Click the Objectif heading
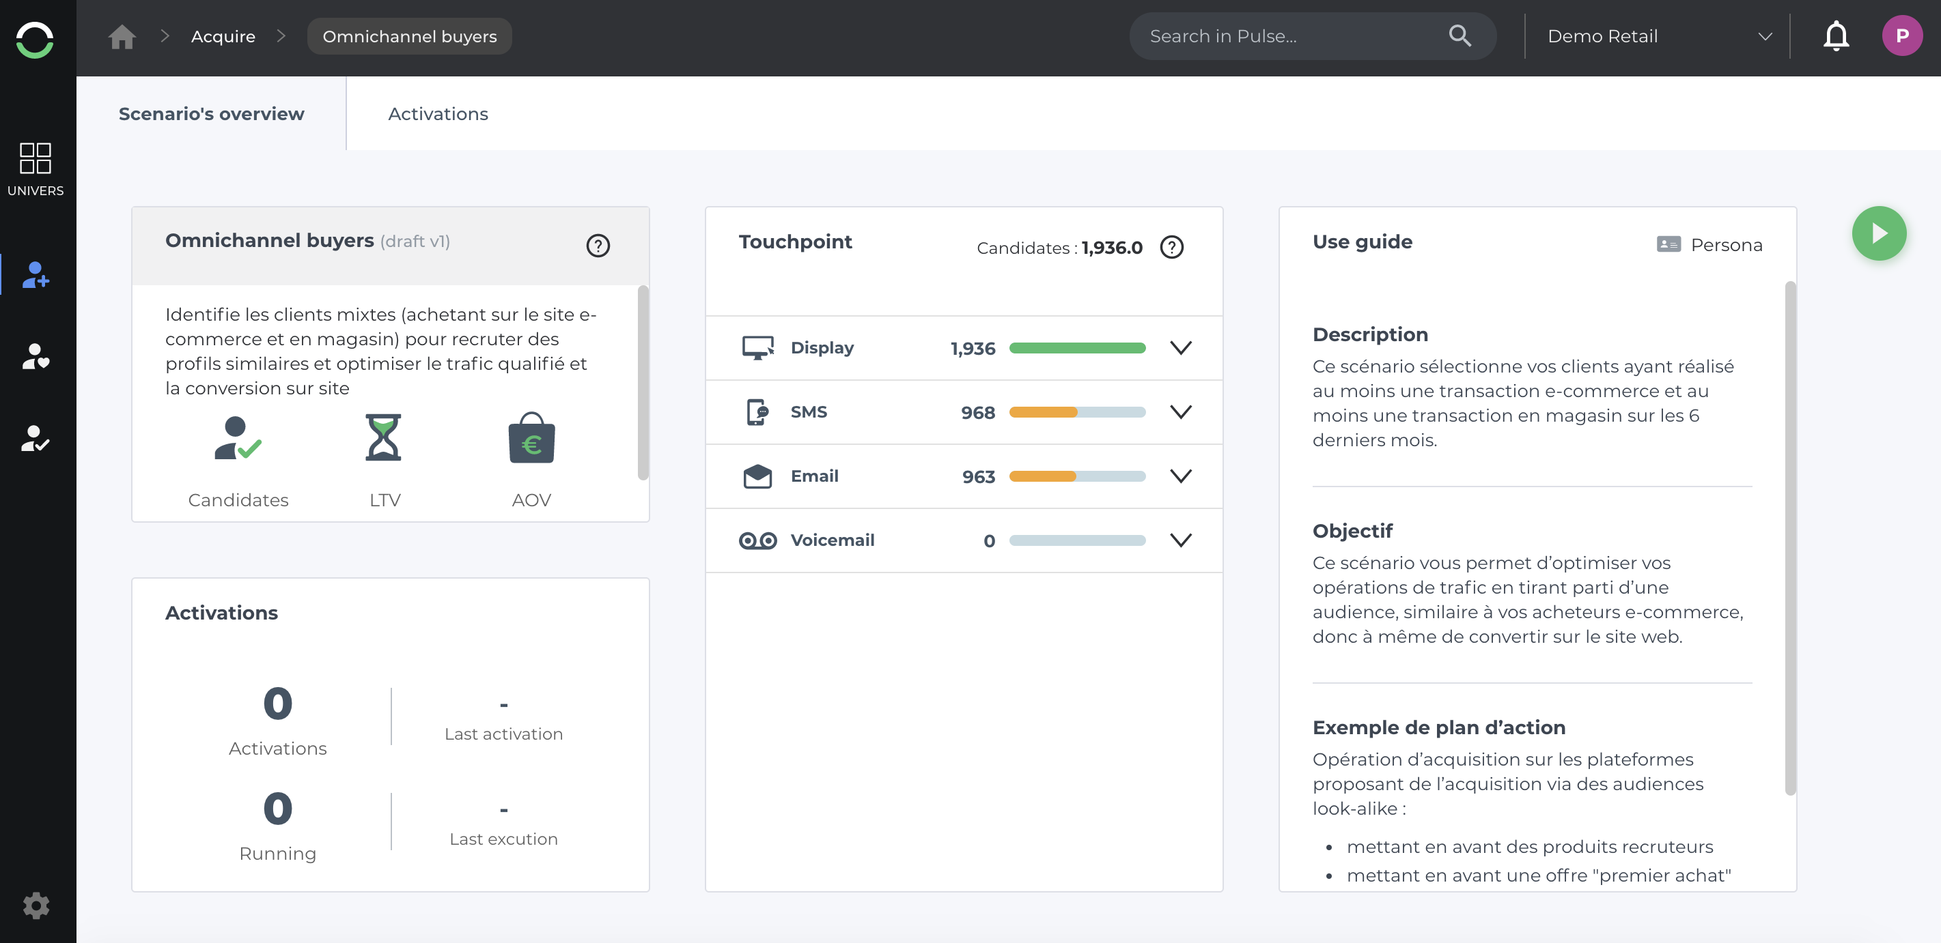 (1352, 531)
